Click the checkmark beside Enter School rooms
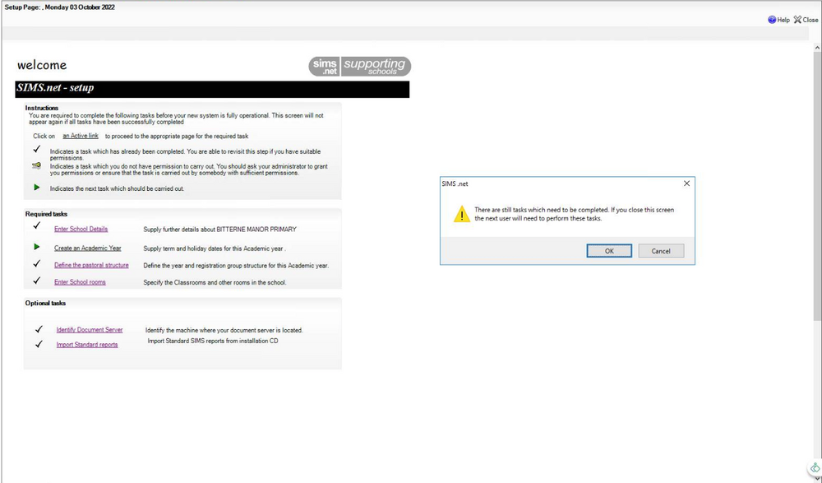This screenshot has width=822, height=483. 37,281
